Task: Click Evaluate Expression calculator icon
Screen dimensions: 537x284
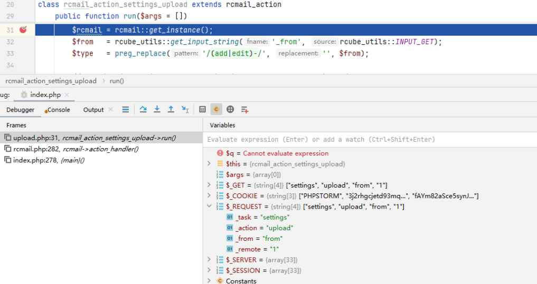Action: coord(202,110)
